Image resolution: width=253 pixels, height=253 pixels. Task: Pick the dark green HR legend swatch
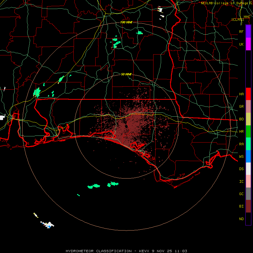click(x=248, y=132)
